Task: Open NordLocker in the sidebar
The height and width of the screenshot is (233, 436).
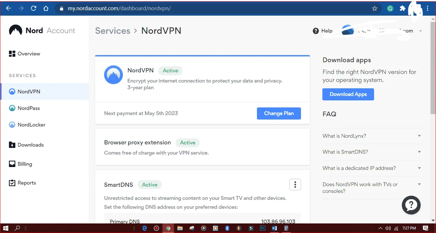Action: coord(27,125)
